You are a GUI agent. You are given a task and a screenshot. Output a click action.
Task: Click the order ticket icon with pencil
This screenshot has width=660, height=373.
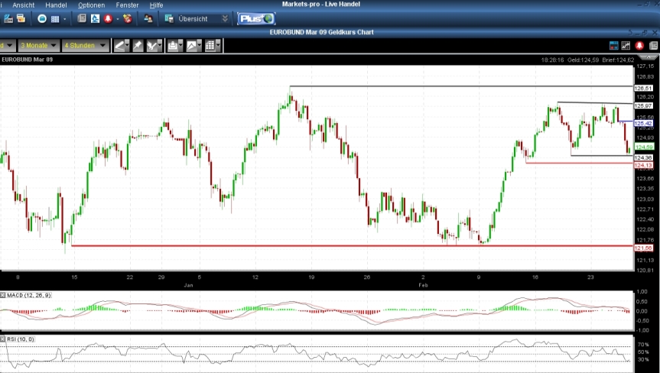8,19
